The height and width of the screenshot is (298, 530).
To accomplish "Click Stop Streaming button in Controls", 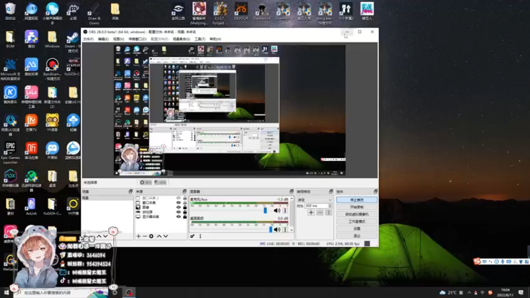I will pyautogui.click(x=357, y=200).
